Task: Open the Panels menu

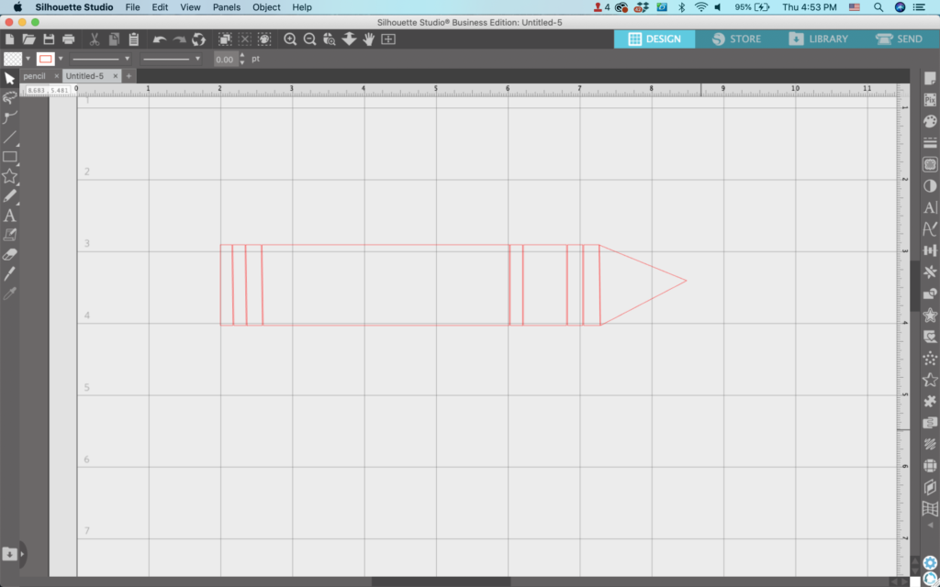Action: point(227,7)
